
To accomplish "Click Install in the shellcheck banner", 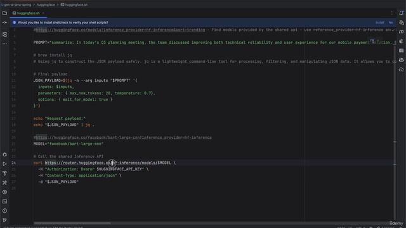I will [380, 23].
